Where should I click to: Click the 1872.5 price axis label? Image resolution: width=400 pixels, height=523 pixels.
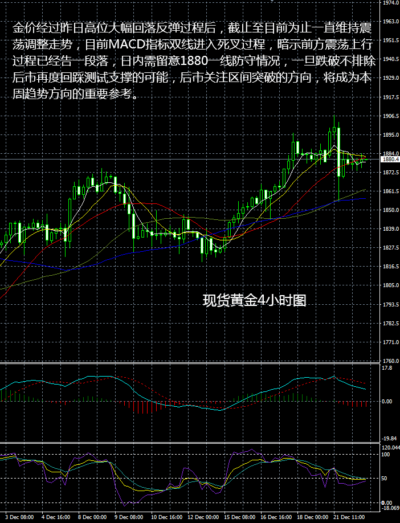click(x=391, y=173)
